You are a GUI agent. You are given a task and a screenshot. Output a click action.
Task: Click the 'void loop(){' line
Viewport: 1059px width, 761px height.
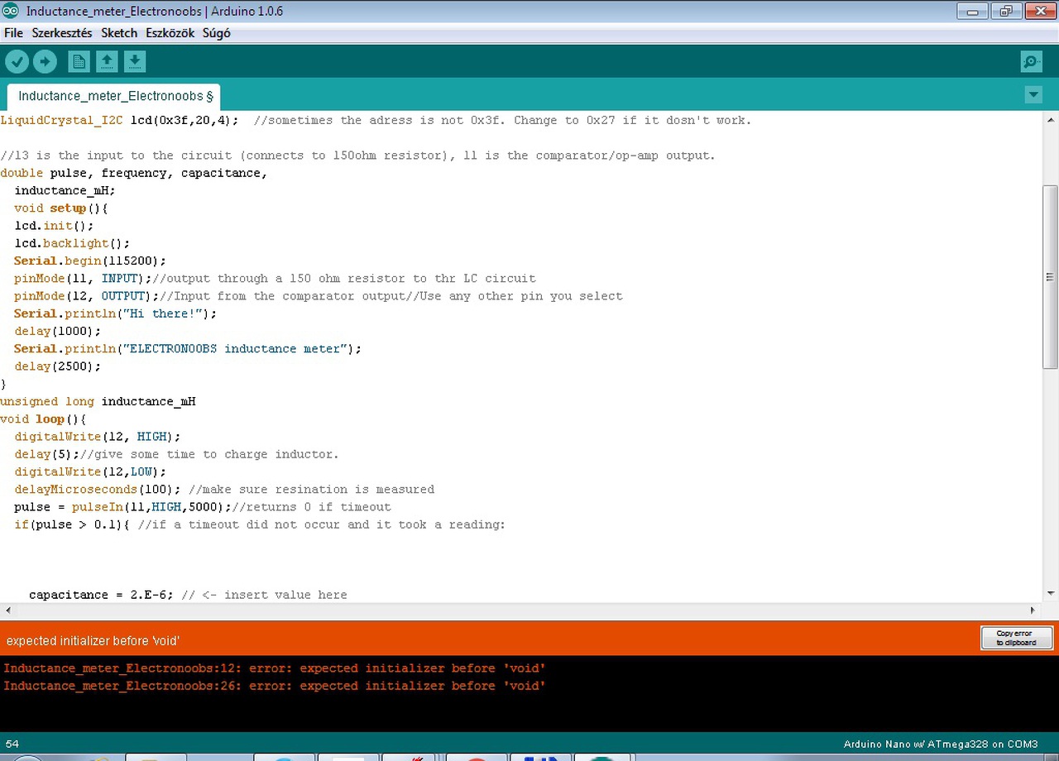[x=43, y=419]
